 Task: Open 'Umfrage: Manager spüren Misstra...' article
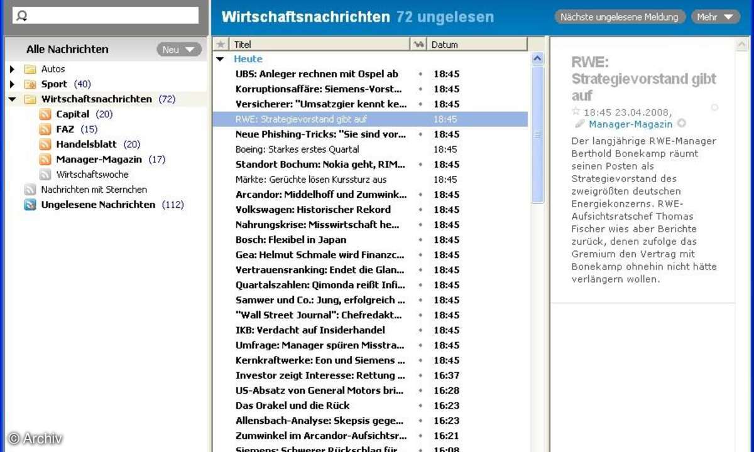320,345
